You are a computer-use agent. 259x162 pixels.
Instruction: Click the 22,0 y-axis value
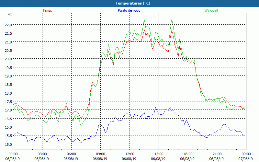point(8,25)
